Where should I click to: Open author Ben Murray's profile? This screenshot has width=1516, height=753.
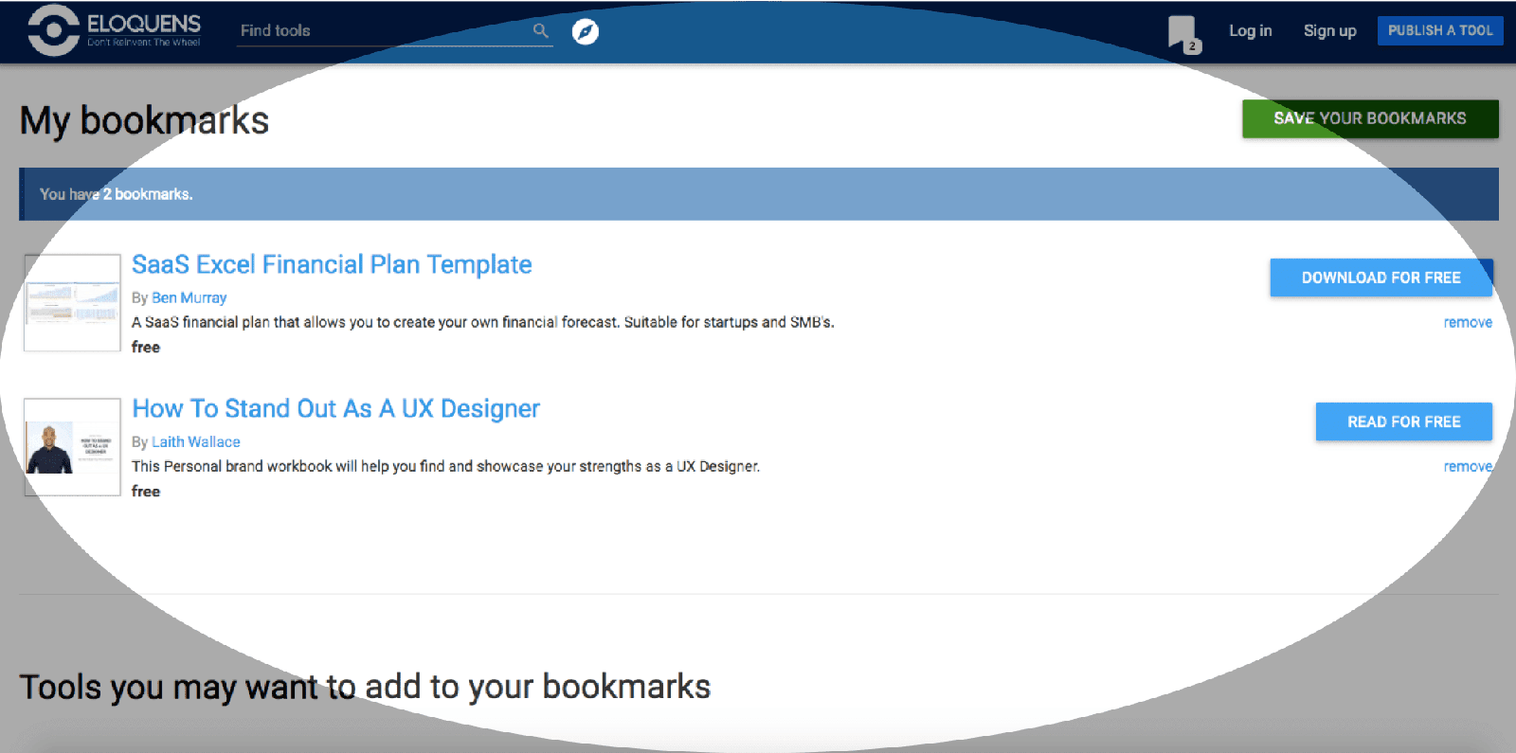tap(189, 297)
